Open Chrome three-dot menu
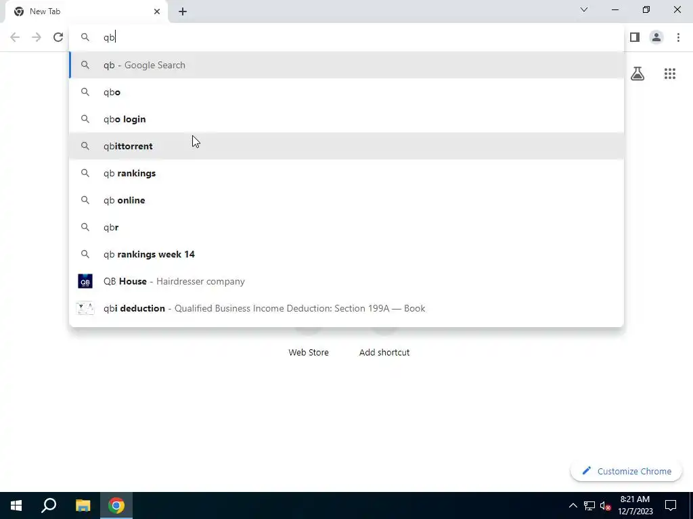Image resolution: width=693 pixels, height=519 pixels. coord(678,37)
